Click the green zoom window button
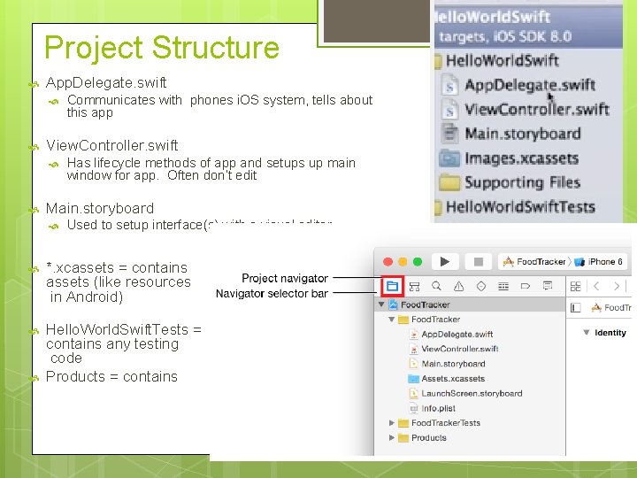The height and width of the screenshot is (478, 637). tap(418, 262)
